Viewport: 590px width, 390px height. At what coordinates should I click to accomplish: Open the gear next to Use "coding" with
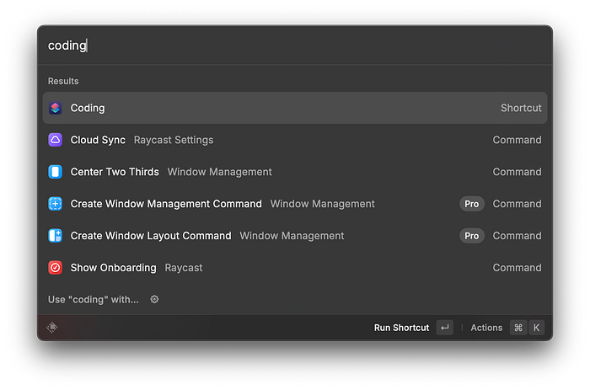pos(154,299)
